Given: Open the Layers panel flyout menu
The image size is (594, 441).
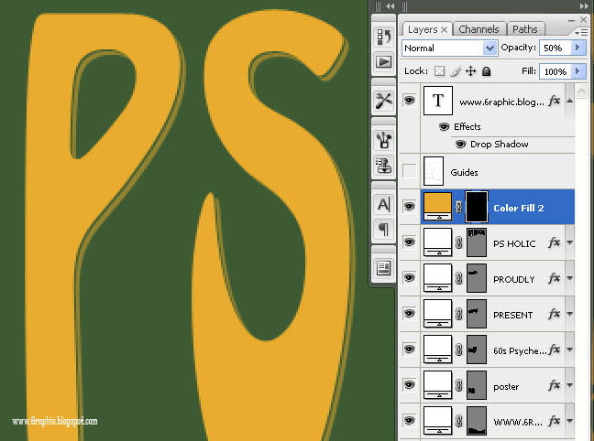Looking at the screenshot, I should coord(581,33).
